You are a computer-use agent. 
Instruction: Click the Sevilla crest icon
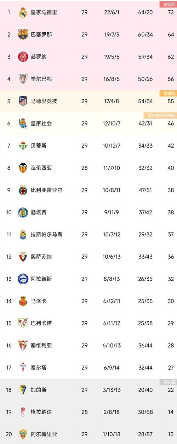(x=23, y=345)
